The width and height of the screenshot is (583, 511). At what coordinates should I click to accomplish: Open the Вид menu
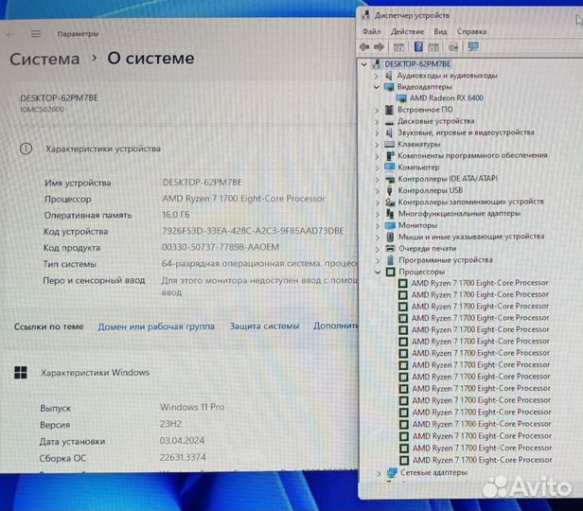440,31
